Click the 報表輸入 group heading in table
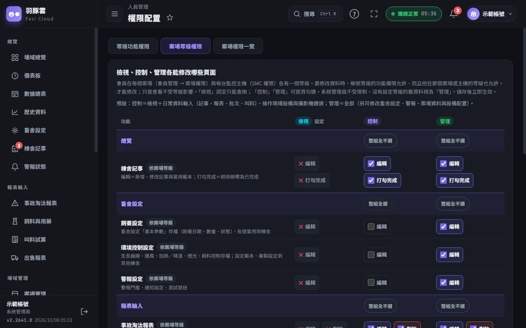 (132, 306)
